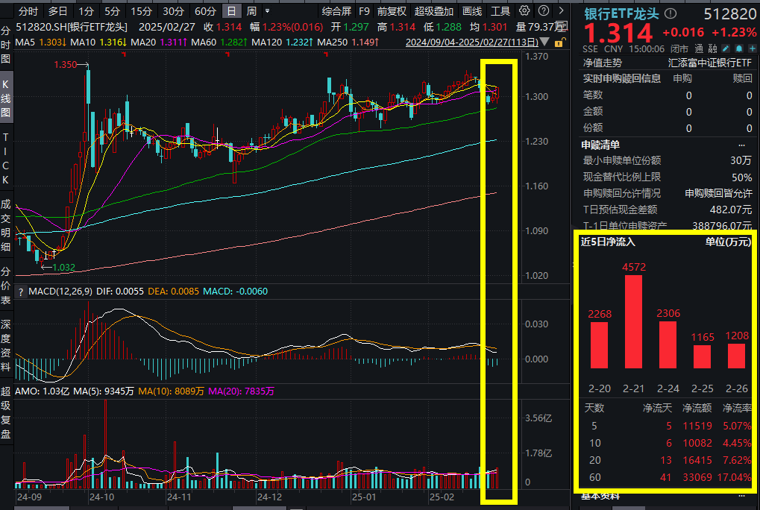Set a price alert via the bell icon
Image resolution: width=760 pixels, height=510 pixels.
coord(739,48)
